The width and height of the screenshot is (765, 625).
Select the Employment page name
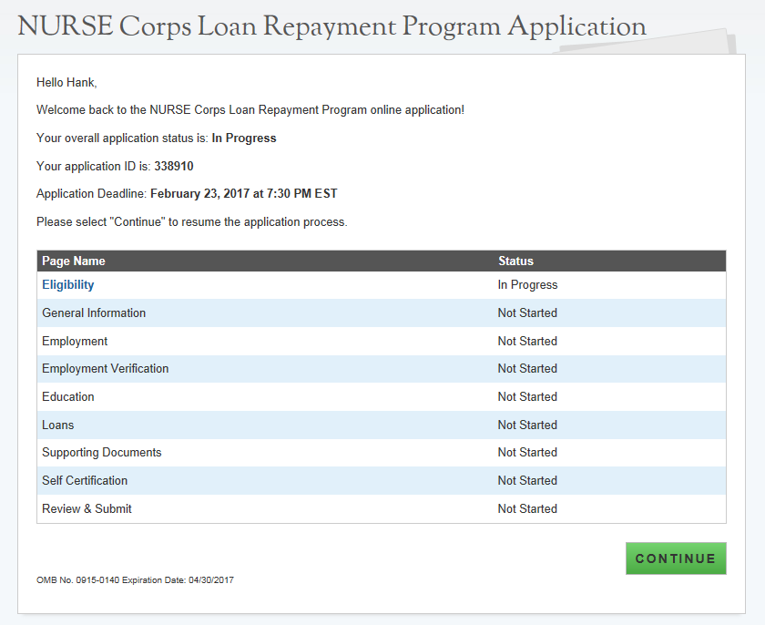[x=75, y=341]
